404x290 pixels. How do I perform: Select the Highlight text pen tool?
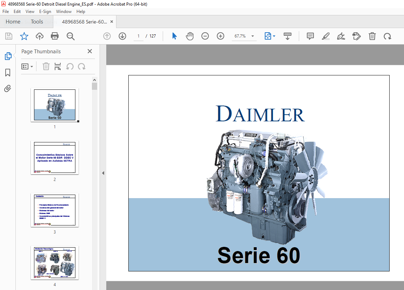point(326,36)
